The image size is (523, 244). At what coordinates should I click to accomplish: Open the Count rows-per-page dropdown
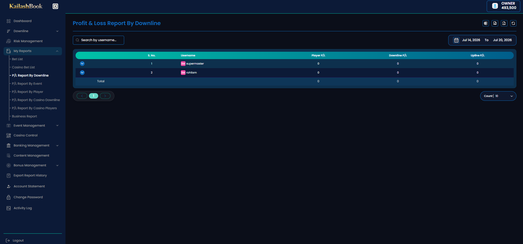click(x=498, y=96)
